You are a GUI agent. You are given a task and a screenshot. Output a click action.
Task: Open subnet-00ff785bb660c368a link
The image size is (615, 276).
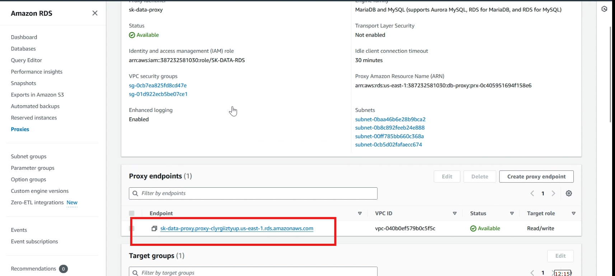(390, 136)
